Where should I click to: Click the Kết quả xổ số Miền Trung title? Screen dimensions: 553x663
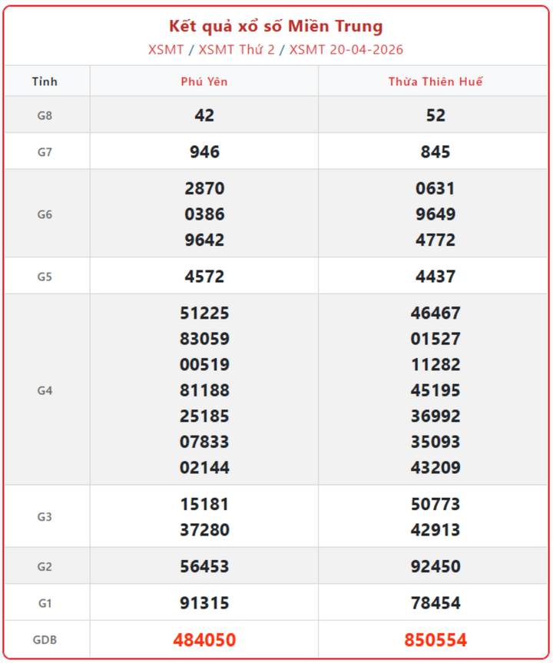pos(276,27)
